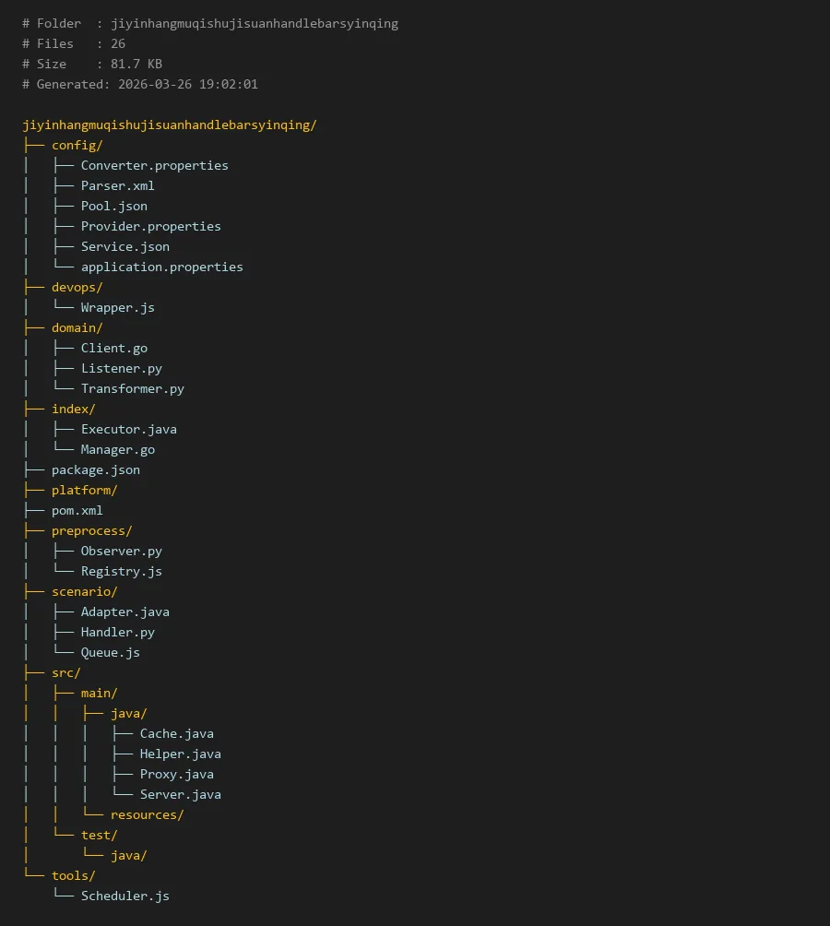This screenshot has width=830, height=926.
Task: Click the Executor.java file
Action: (x=128, y=430)
